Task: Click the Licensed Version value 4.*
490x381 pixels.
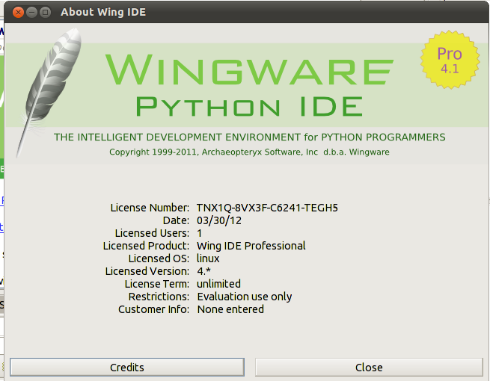Action: (203, 271)
